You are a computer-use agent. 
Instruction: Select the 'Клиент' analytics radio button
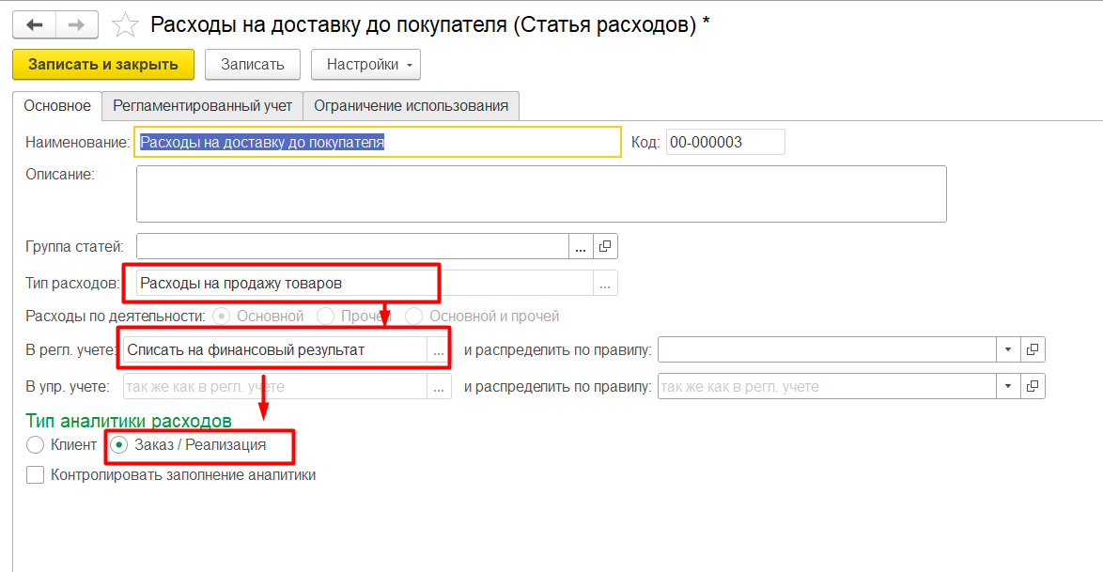coord(35,445)
